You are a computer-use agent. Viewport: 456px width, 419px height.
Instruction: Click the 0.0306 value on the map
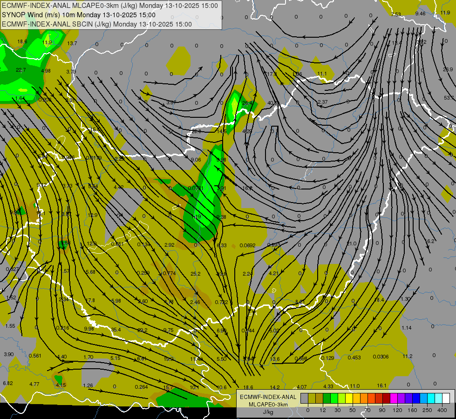click(381, 357)
